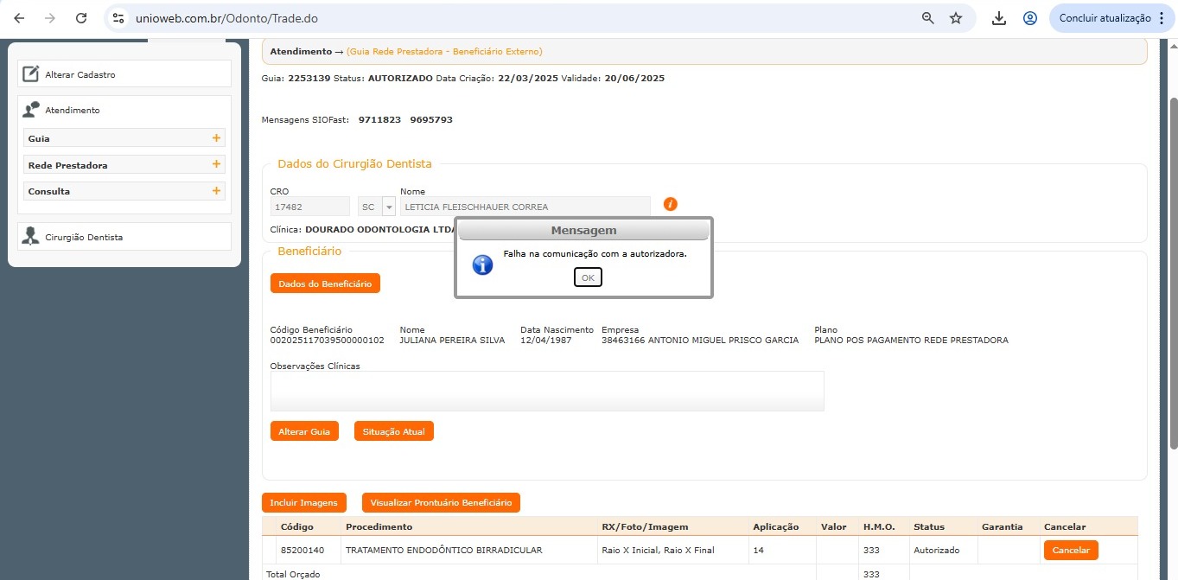Open the browser profile icon
The height and width of the screenshot is (580, 1178).
(1029, 18)
